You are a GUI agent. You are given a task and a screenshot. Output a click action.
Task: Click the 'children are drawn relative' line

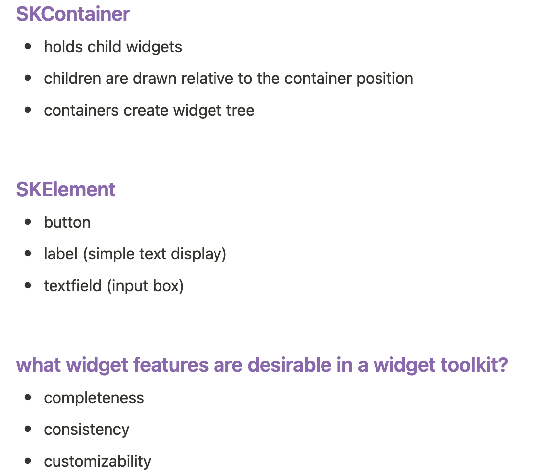pos(228,78)
